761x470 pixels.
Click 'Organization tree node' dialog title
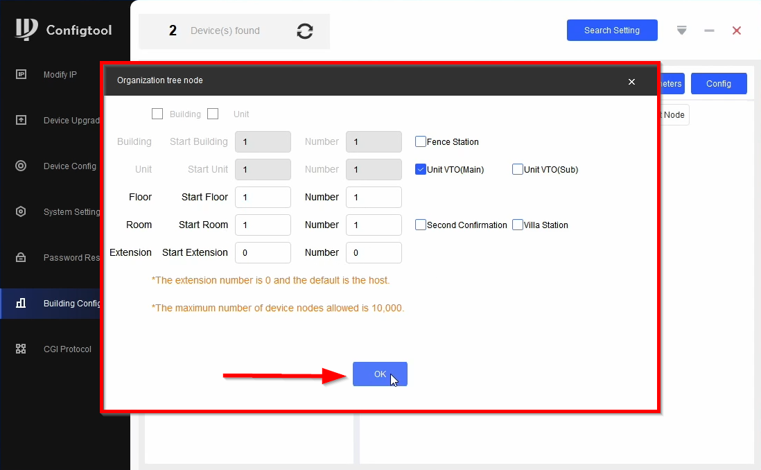pos(159,80)
